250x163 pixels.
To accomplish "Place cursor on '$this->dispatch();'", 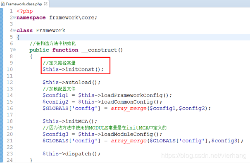I will click(71, 154).
